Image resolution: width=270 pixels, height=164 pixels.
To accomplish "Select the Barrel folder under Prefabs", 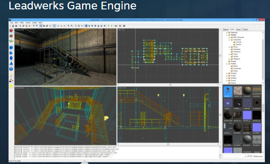I will [x=234, y=66].
